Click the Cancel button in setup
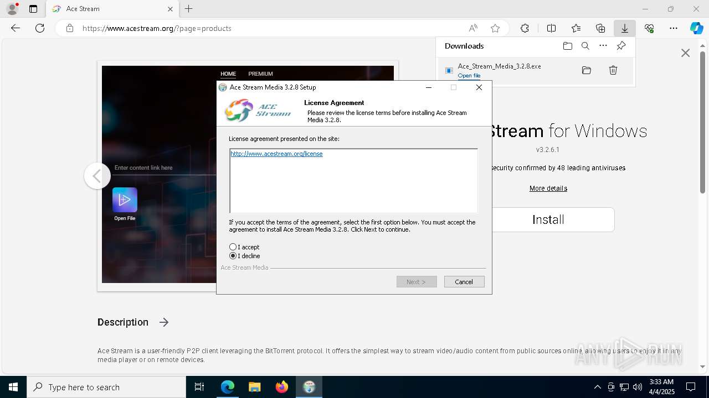709x398 pixels. click(464, 282)
